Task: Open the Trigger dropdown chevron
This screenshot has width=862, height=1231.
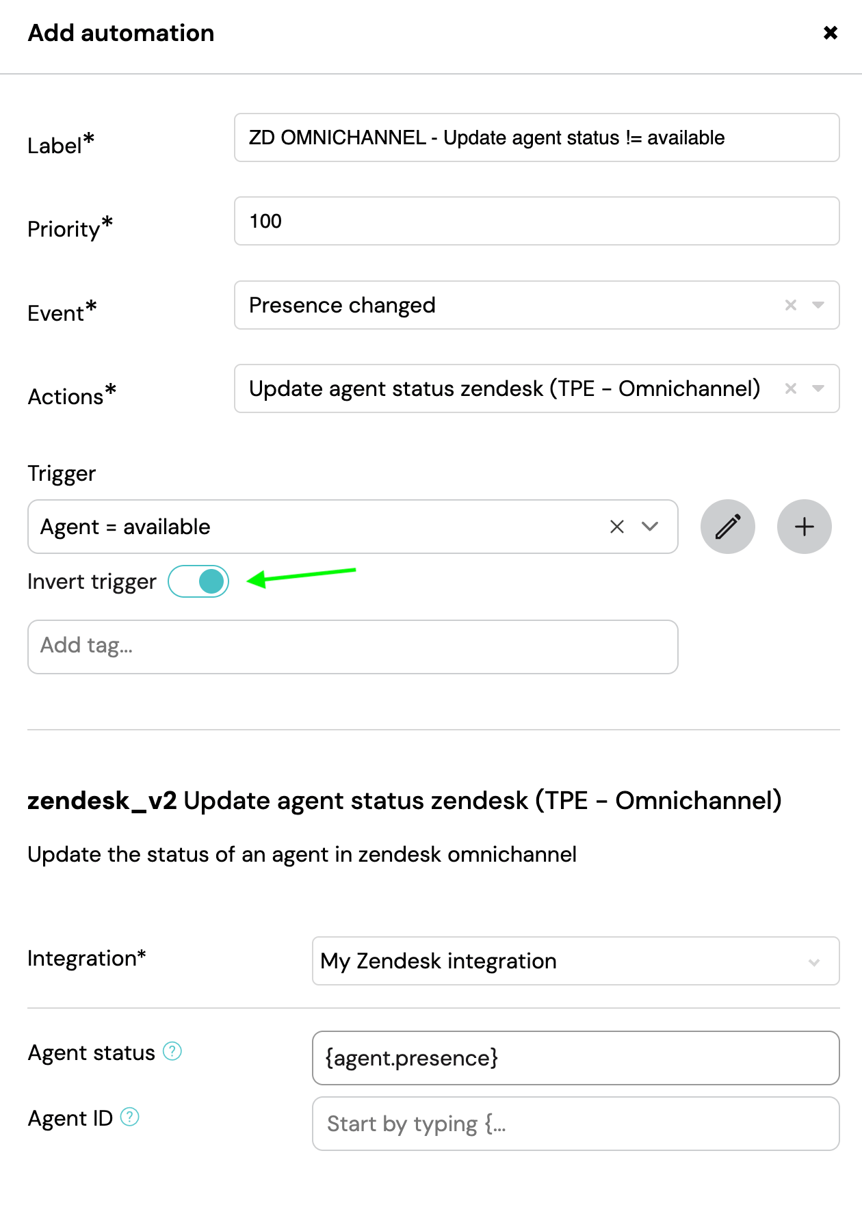Action: [650, 527]
